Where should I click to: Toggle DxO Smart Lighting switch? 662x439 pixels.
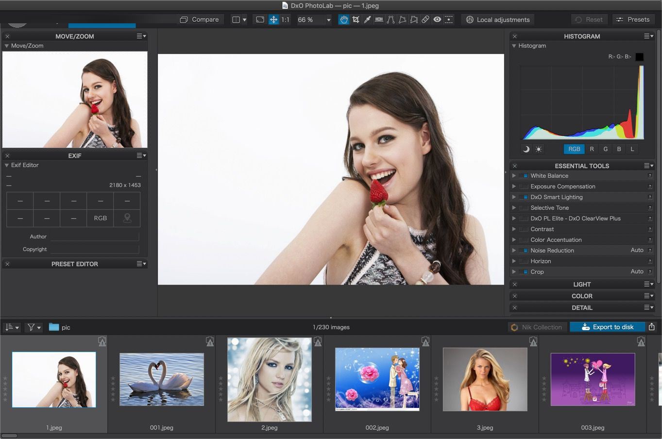(524, 197)
